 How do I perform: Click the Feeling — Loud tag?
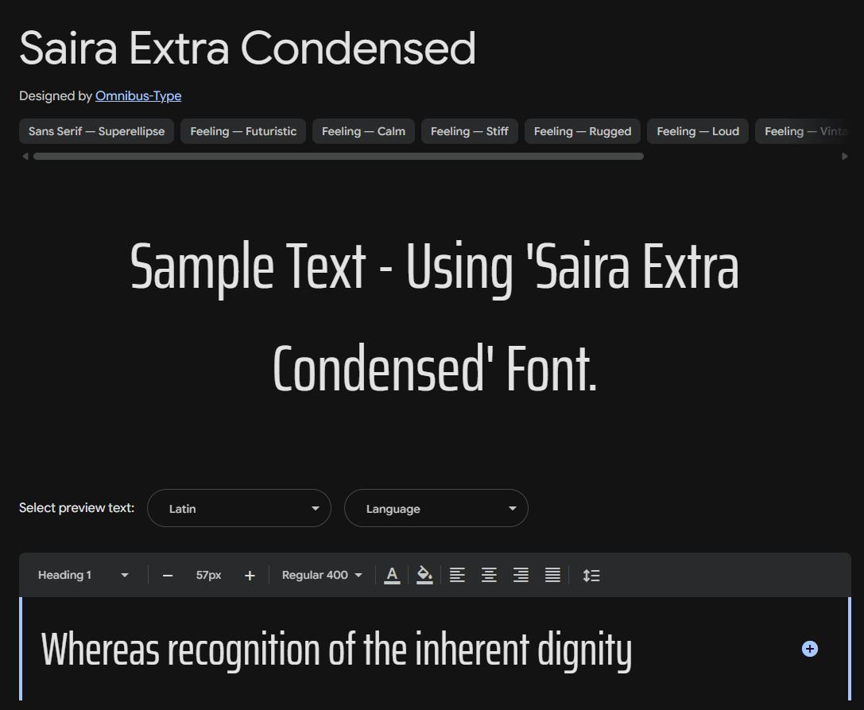(698, 131)
